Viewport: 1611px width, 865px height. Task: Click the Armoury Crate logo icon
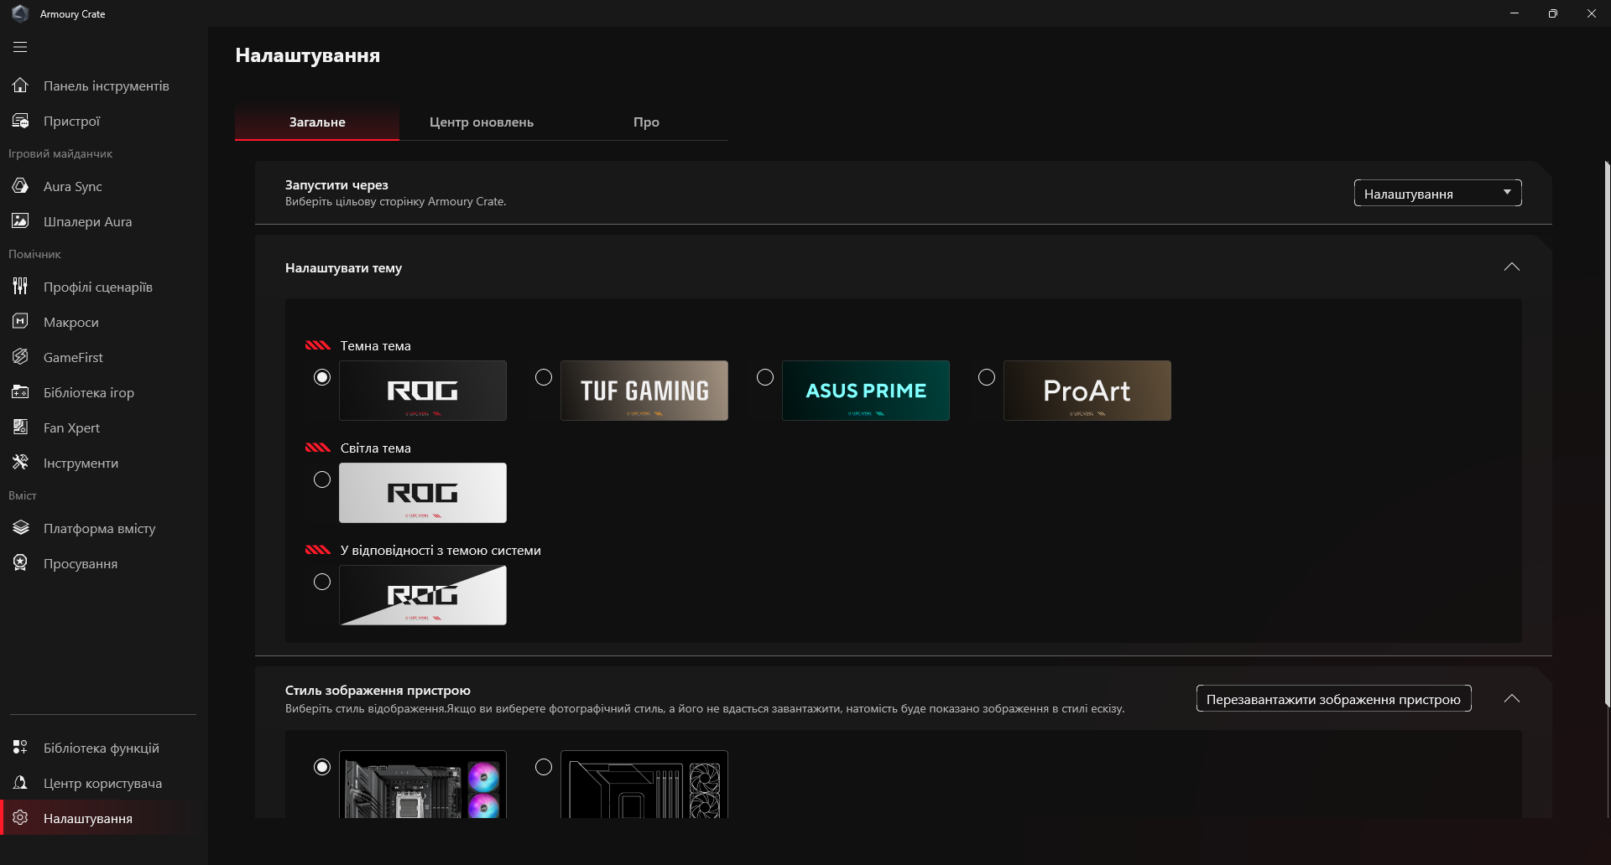coord(20,13)
